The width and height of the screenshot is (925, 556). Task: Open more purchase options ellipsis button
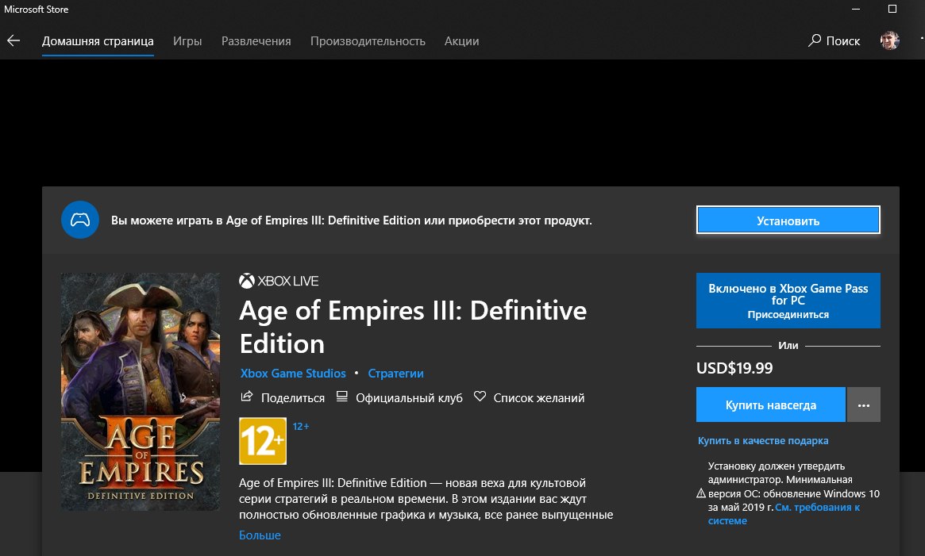point(864,405)
